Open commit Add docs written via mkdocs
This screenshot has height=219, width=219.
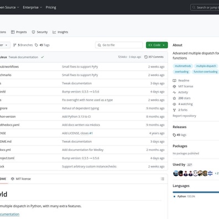click(x=81, y=125)
